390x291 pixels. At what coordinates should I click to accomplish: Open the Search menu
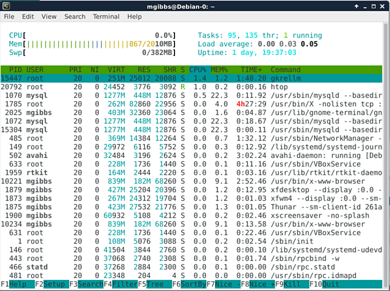click(x=74, y=16)
